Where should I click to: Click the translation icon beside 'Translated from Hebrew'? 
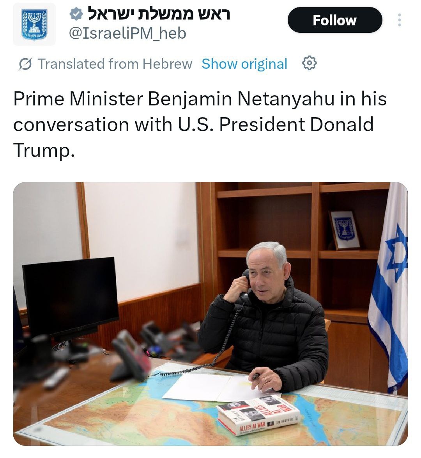[25, 64]
